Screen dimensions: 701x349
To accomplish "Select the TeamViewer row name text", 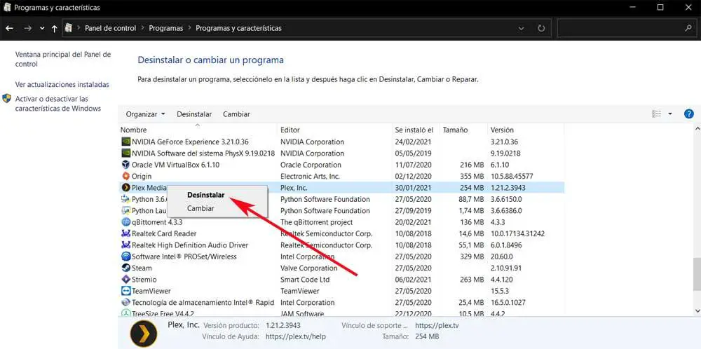I will 151,291.
